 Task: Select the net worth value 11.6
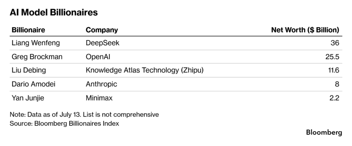coord(334,70)
